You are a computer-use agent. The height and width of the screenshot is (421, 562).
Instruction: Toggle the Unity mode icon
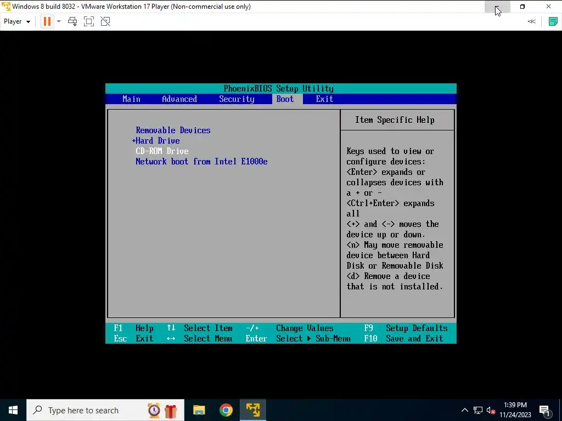point(105,21)
